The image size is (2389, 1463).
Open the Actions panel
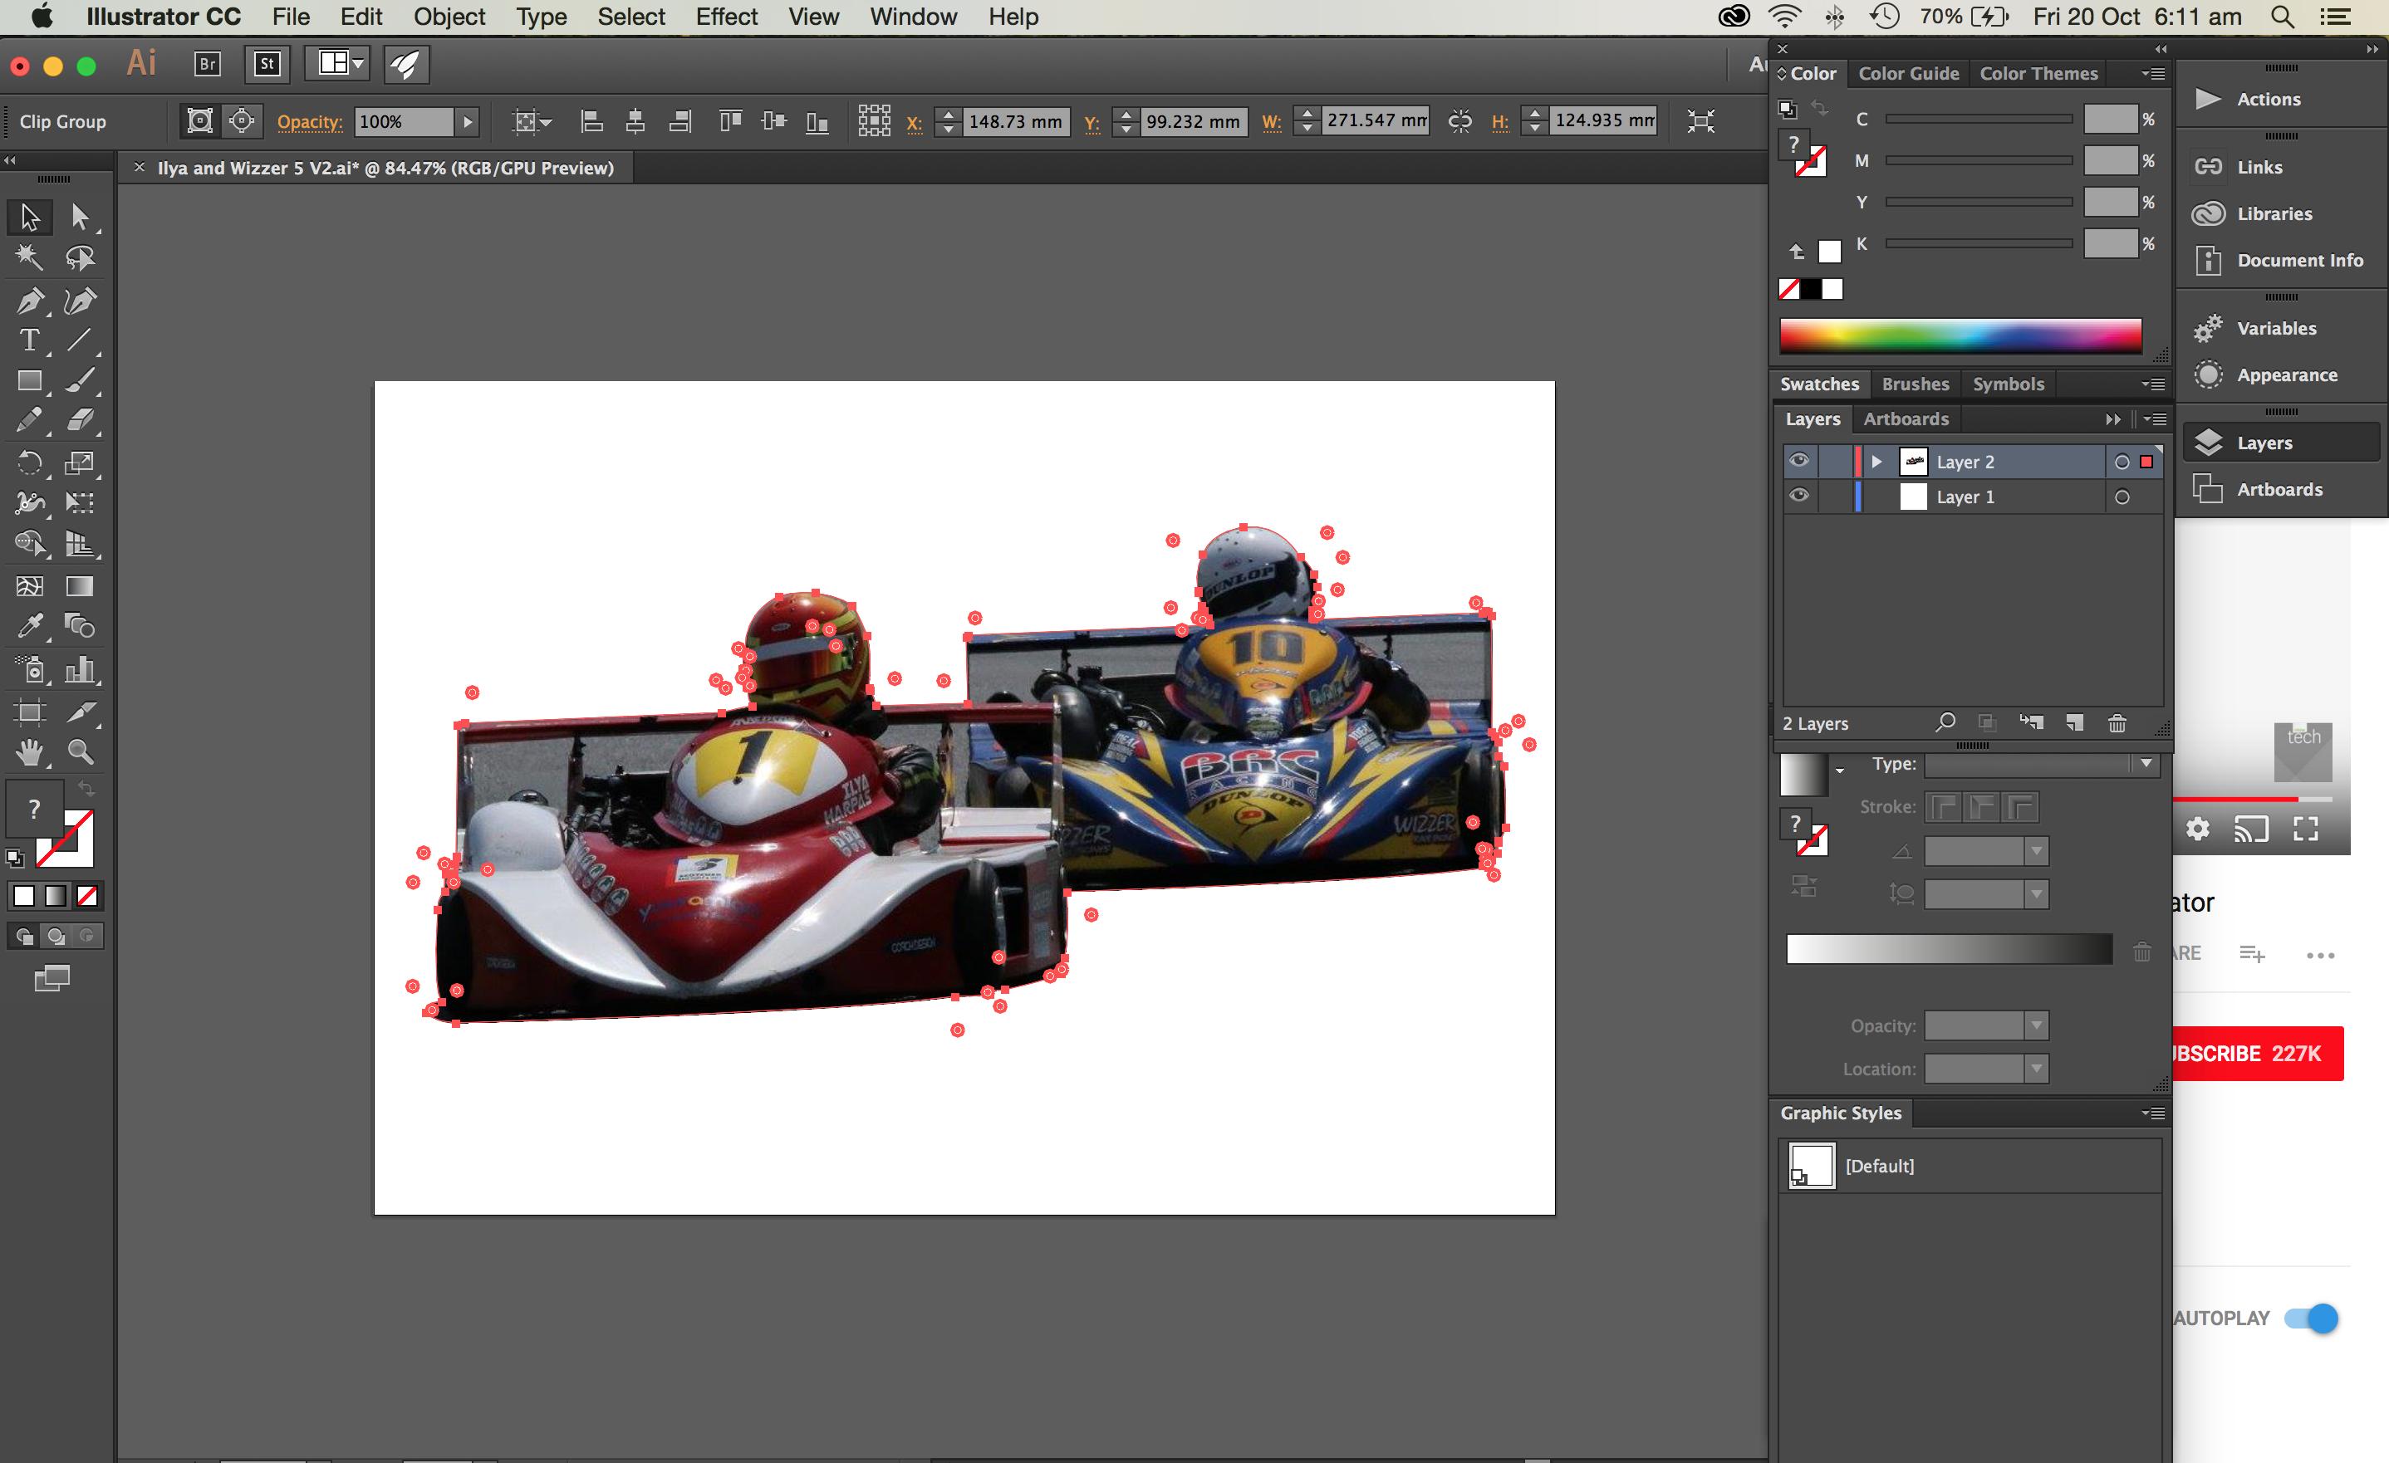pyautogui.click(x=2268, y=99)
